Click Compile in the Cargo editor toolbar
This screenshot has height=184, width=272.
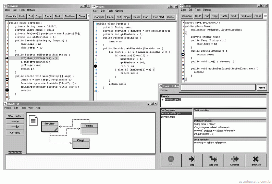click(x=187, y=16)
